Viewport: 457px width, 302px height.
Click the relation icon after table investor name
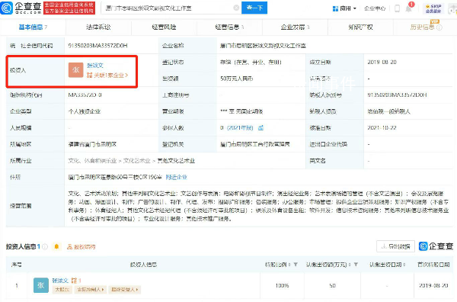coord(74,281)
